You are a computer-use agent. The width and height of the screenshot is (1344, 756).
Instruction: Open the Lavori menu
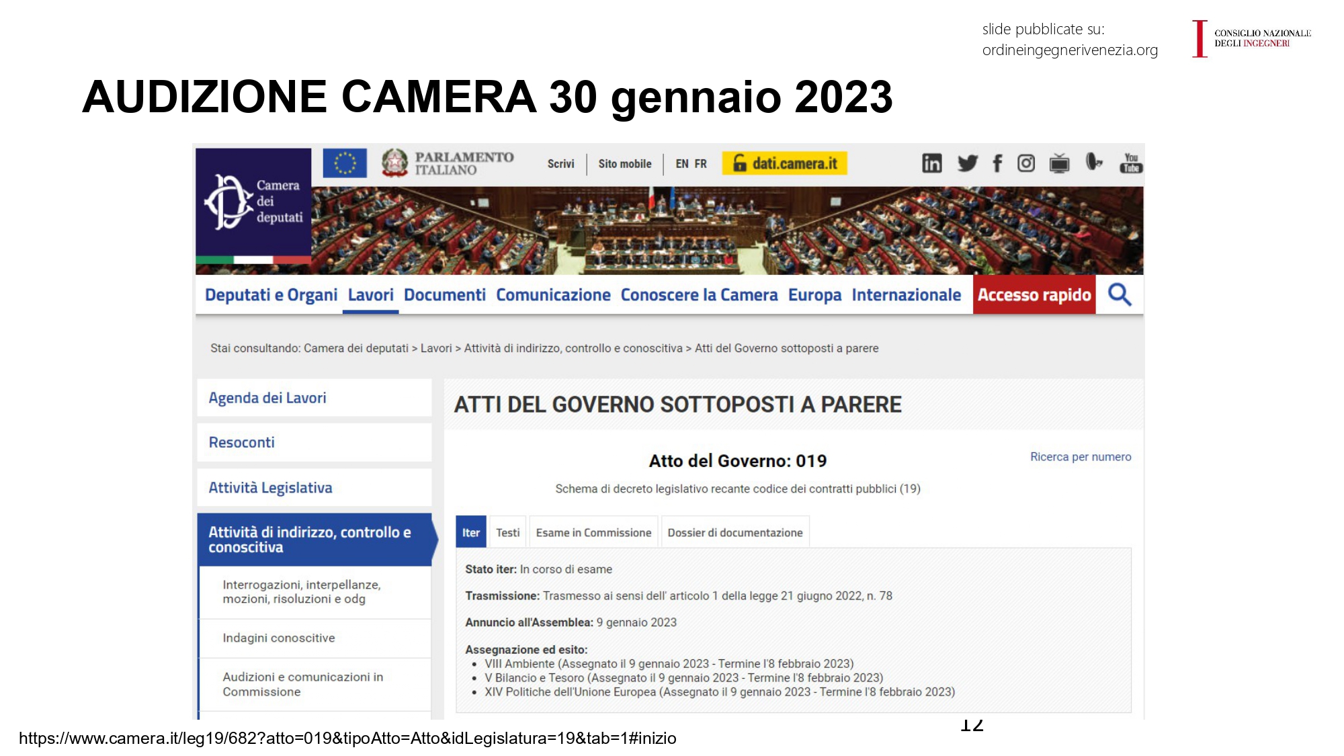[x=370, y=295]
